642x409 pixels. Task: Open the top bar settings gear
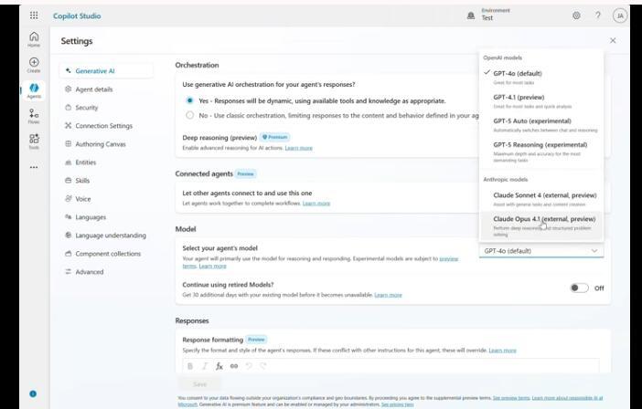point(576,16)
